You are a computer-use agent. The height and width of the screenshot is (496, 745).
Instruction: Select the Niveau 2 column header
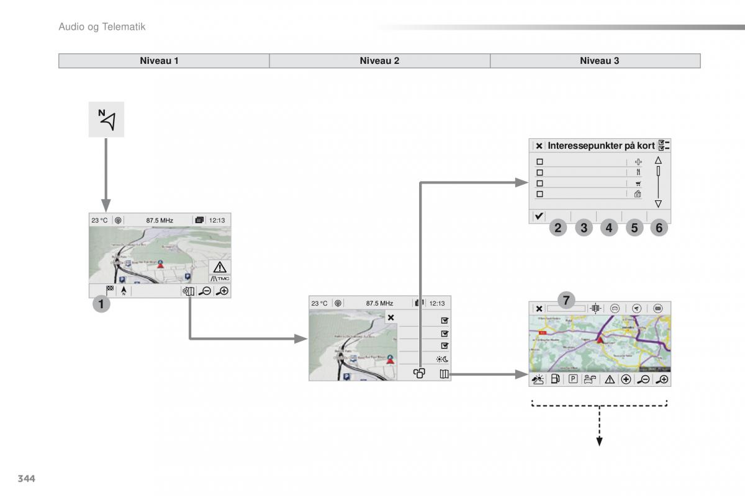pyautogui.click(x=379, y=61)
